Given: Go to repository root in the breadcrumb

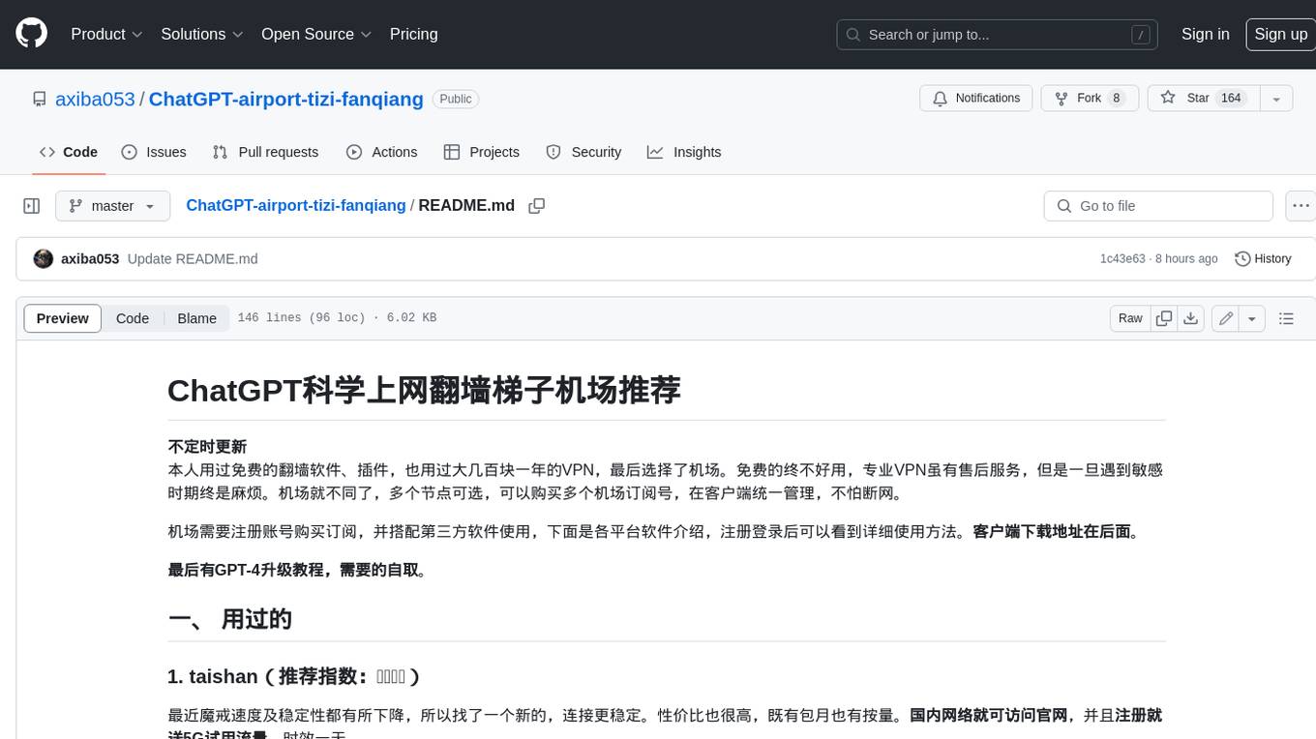Looking at the screenshot, I should pyautogui.click(x=296, y=205).
